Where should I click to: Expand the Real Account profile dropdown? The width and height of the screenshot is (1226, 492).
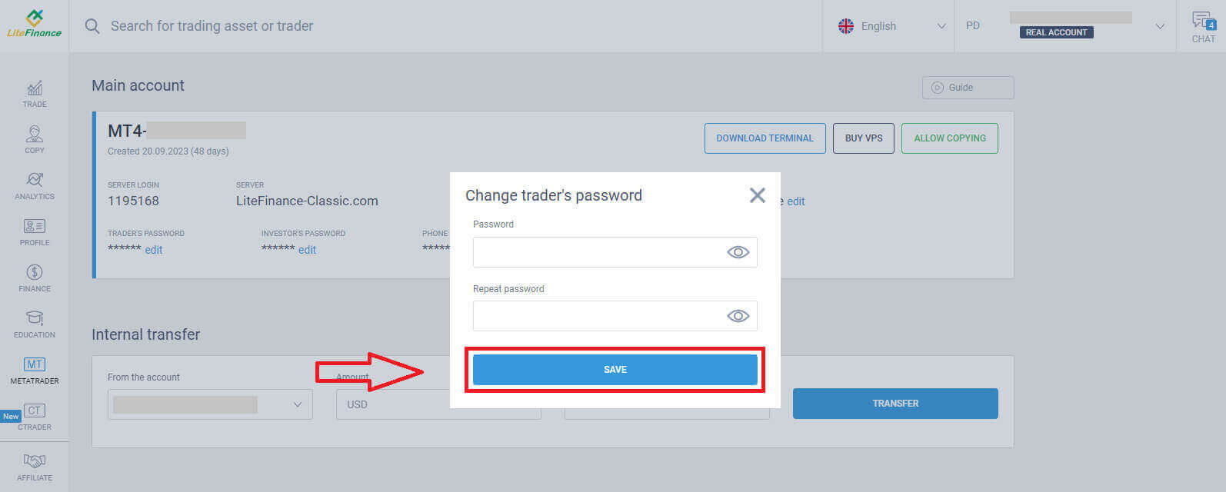1159,27
